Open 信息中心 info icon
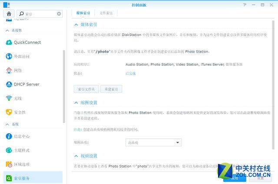 coord(9,136)
